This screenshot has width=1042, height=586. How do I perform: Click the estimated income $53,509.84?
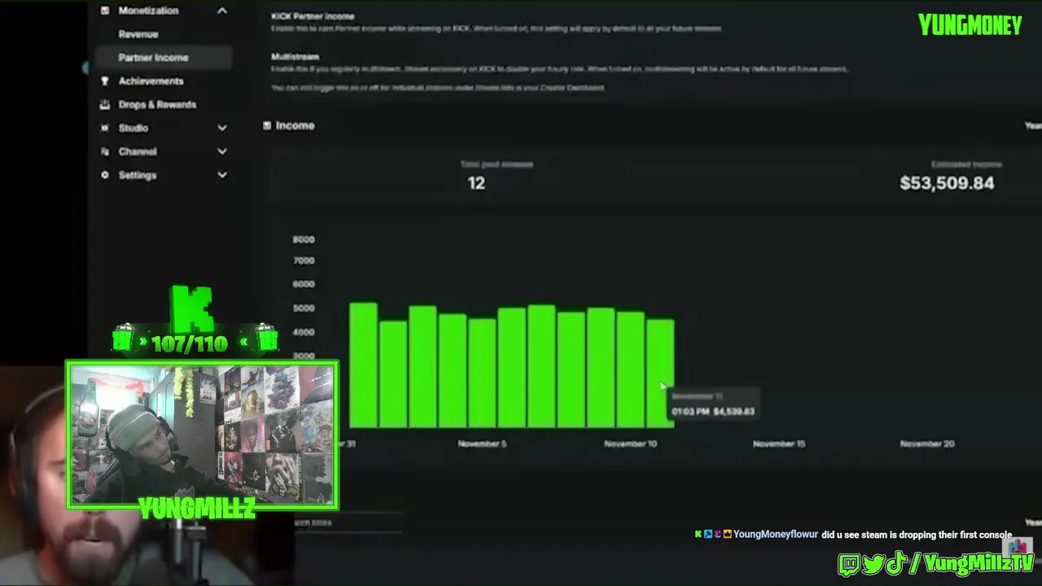(947, 183)
